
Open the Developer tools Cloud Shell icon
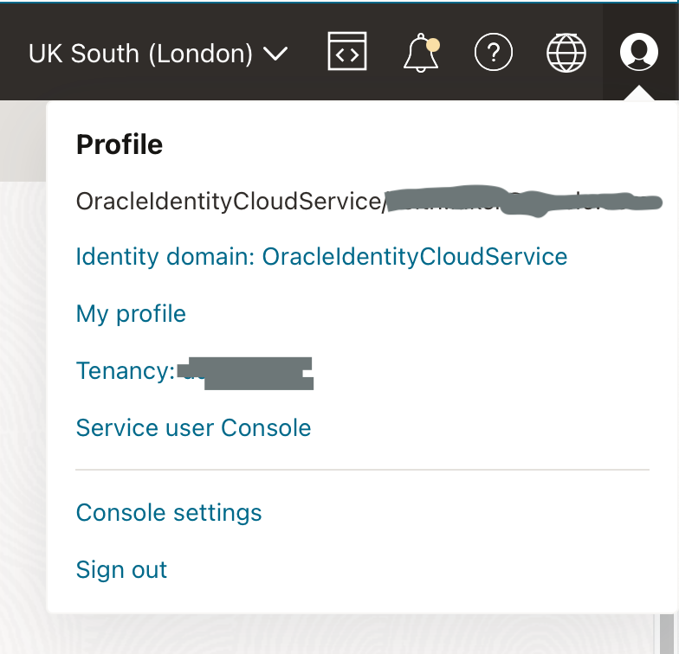coord(347,54)
